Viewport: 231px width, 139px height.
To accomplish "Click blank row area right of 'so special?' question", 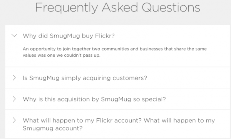I will click(x=198, y=99).
